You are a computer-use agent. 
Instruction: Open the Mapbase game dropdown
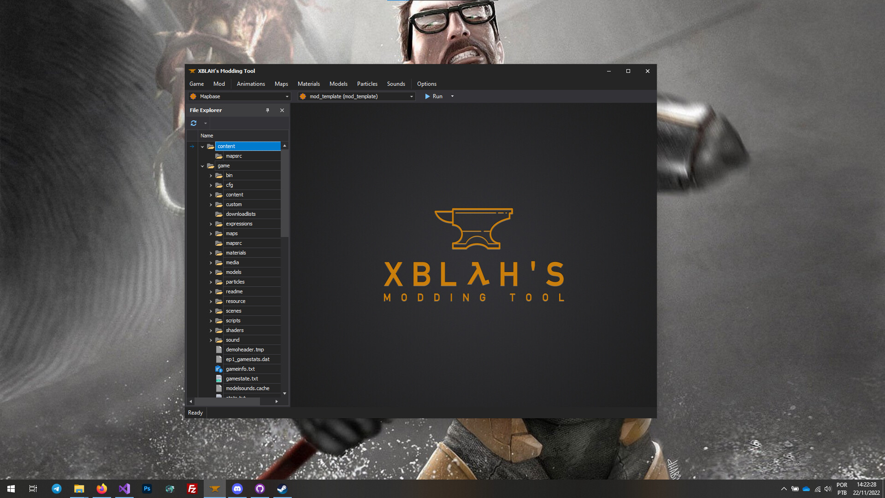point(287,96)
